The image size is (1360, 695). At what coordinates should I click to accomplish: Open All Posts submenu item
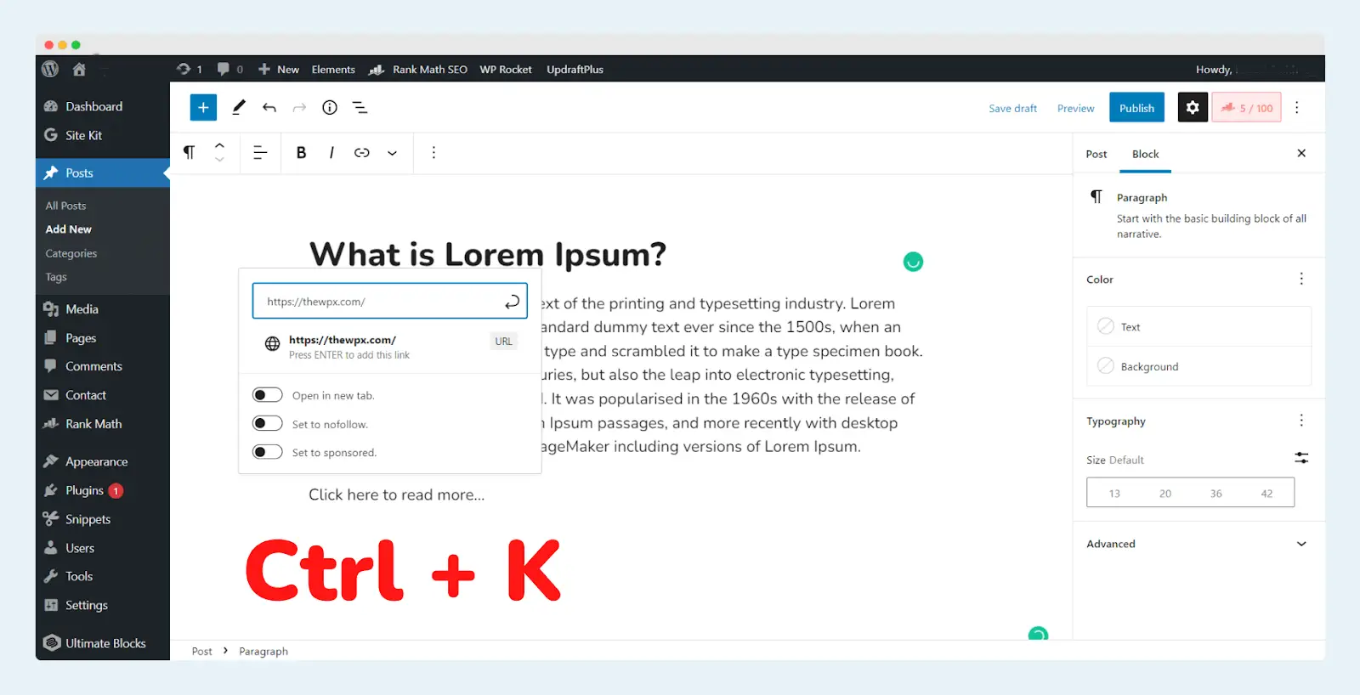pyautogui.click(x=65, y=206)
